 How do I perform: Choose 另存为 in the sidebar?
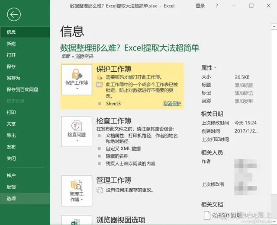tap(25, 78)
